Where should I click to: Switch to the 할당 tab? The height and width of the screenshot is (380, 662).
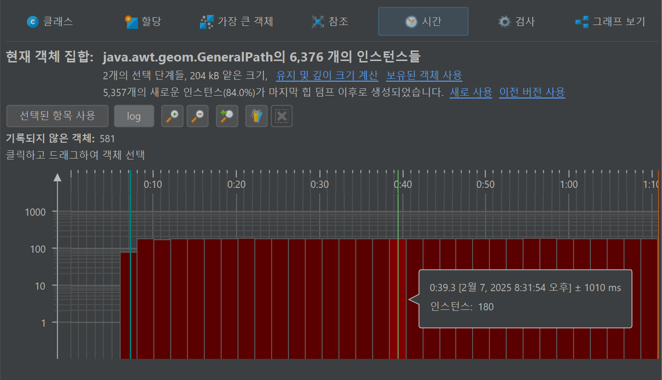(143, 21)
